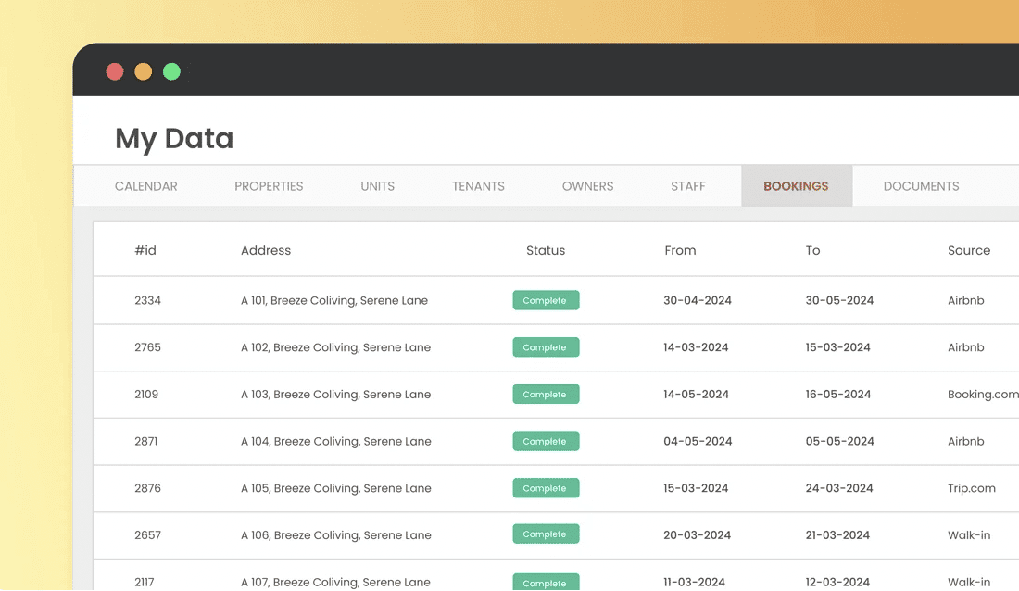This screenshot has height=591, width=1019.
Task: Click the yellow minimize window dot
Action: [x=144, y=71]
